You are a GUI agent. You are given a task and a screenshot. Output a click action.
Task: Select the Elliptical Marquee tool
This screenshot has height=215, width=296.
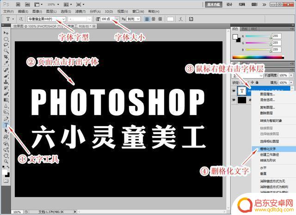[x=6, y=39]
